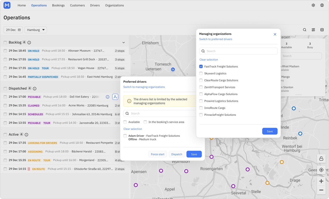Select all Backlog bookings checkbox
The width and height of the screenshot is (329, 199).
[x=5, y=42]
